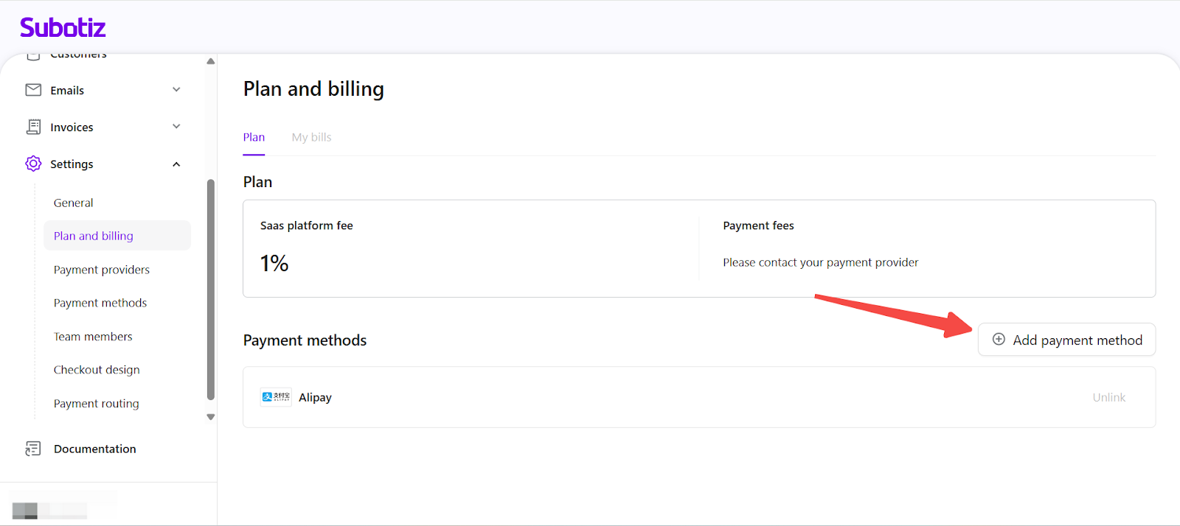Switch to the My bills tab

point(311,137)
